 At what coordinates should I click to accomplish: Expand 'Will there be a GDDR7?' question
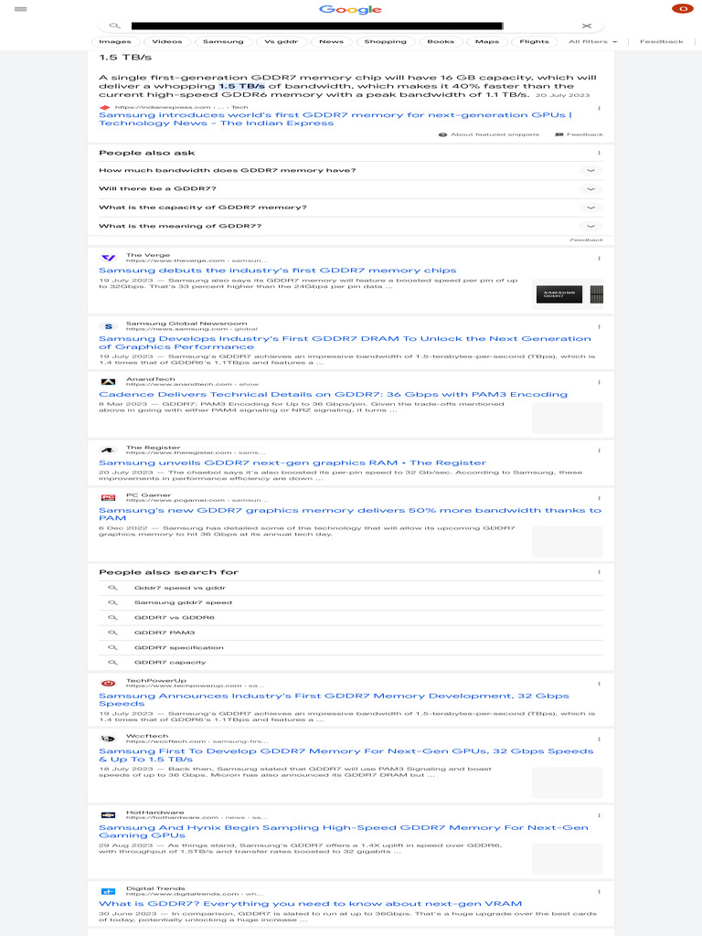pos(351,188)
